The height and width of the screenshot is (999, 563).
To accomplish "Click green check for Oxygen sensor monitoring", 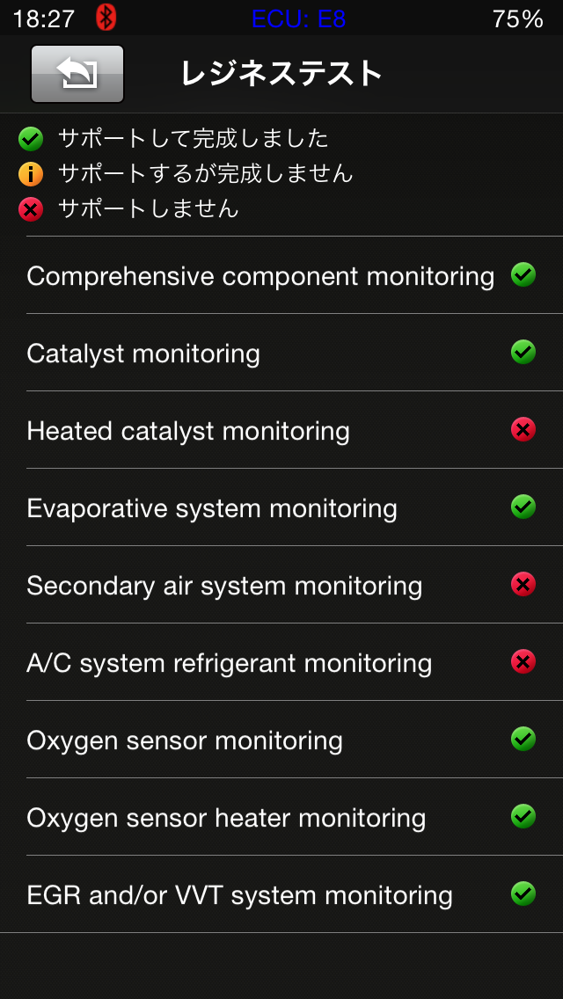I will (523, 740).
